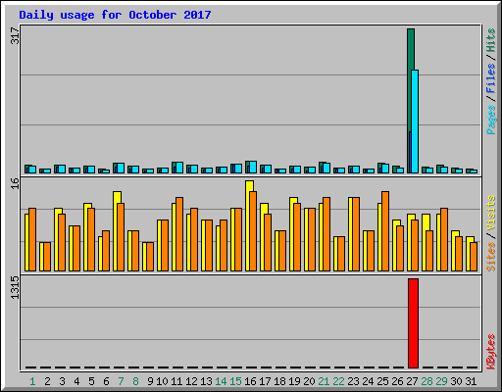Image resolution: width=502 pixels, height=392 pixels.
Task: Click the day label 27 on x-axis
Action: pyautogui.click(x=412, y=381)
